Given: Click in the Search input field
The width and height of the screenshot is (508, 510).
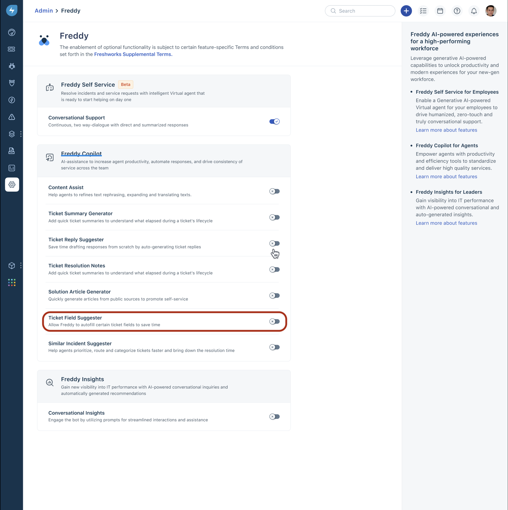Looking at the screenshot, I should click(x=360, y=11).
